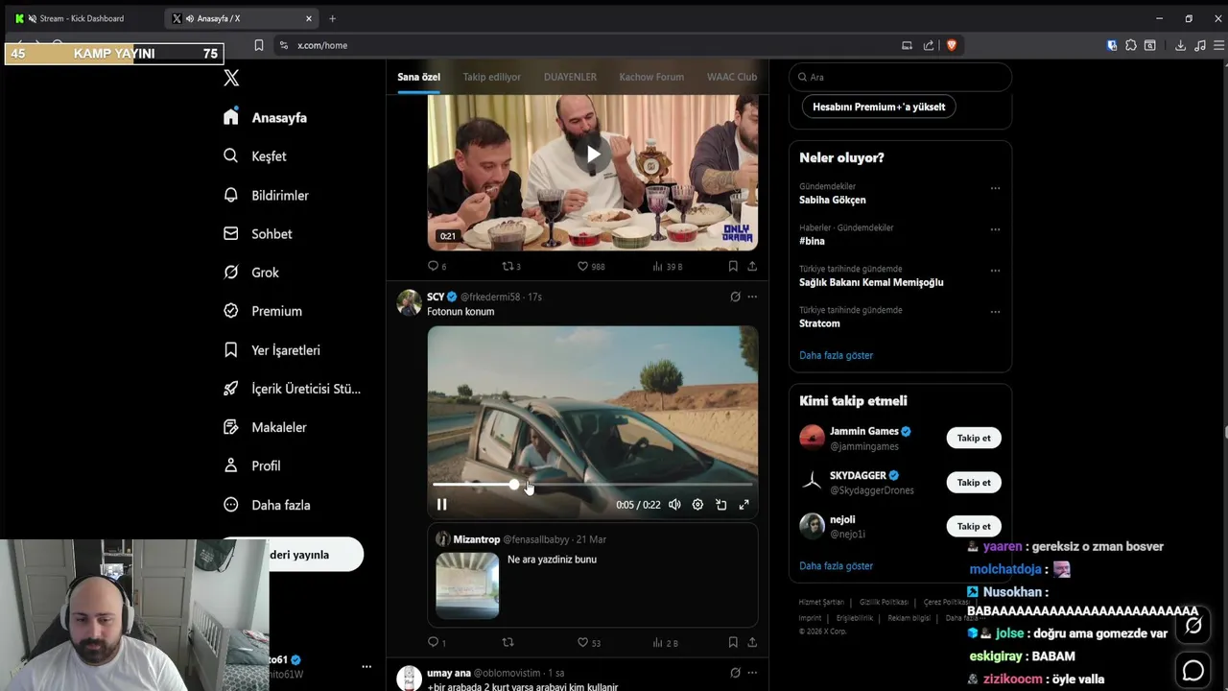Viewport: 1228px width, 691px height.
Task: Open more options on SCY post
Action: 752,297
